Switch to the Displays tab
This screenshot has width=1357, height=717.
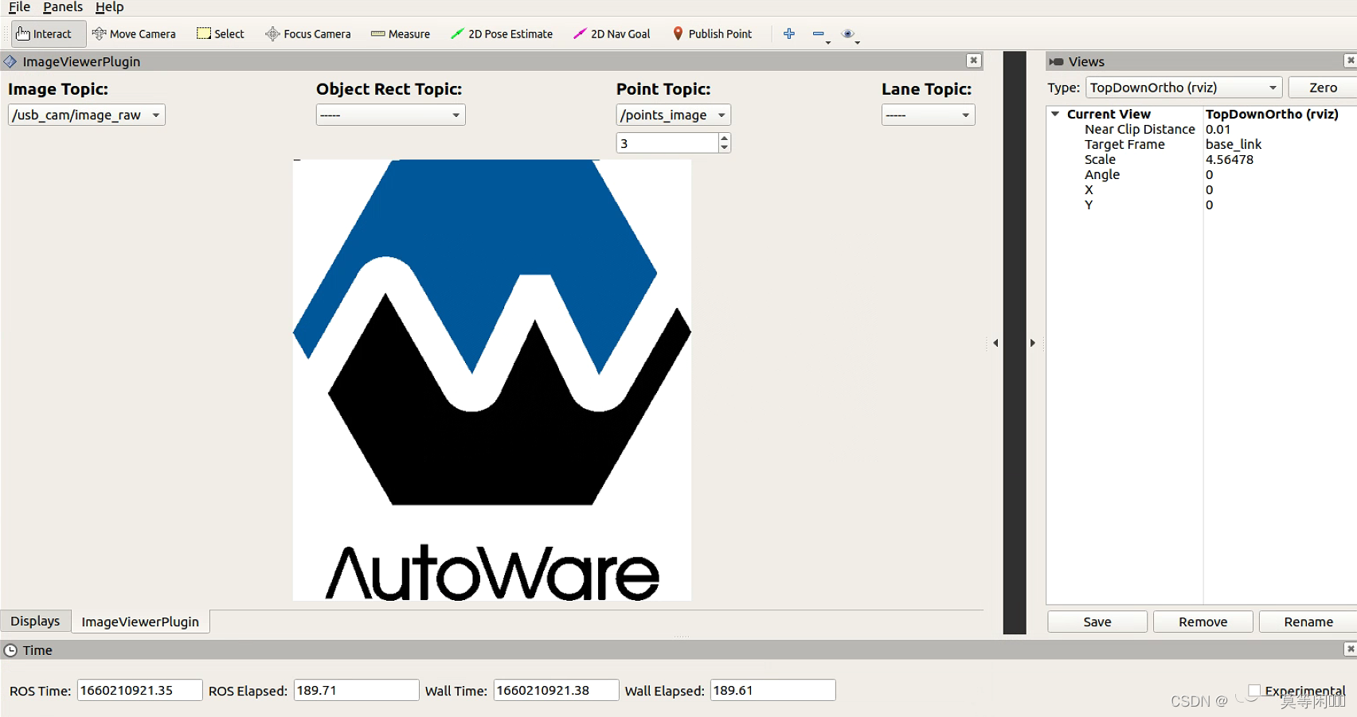tap(35, 621)
